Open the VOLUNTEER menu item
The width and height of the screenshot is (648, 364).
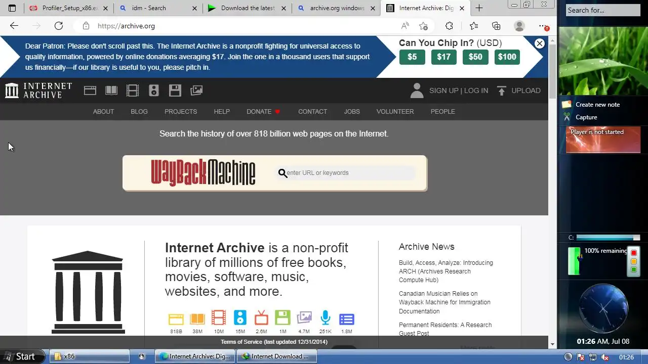click(395, 111)
